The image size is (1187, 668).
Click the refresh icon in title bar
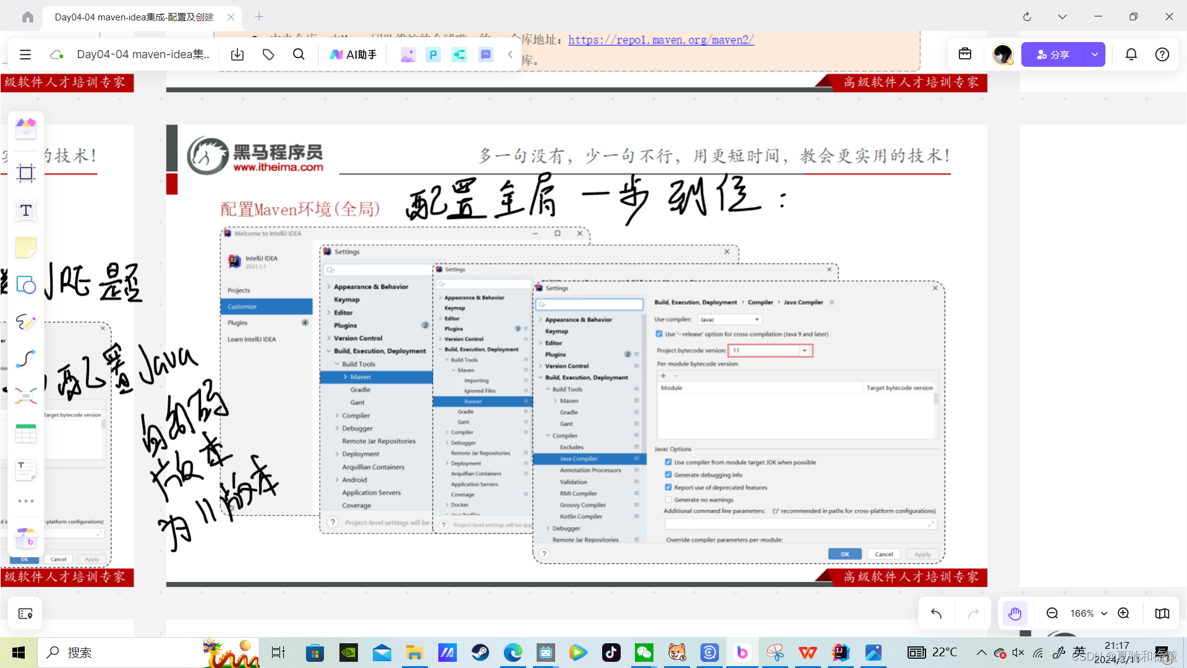click(x=1027, y=17)
